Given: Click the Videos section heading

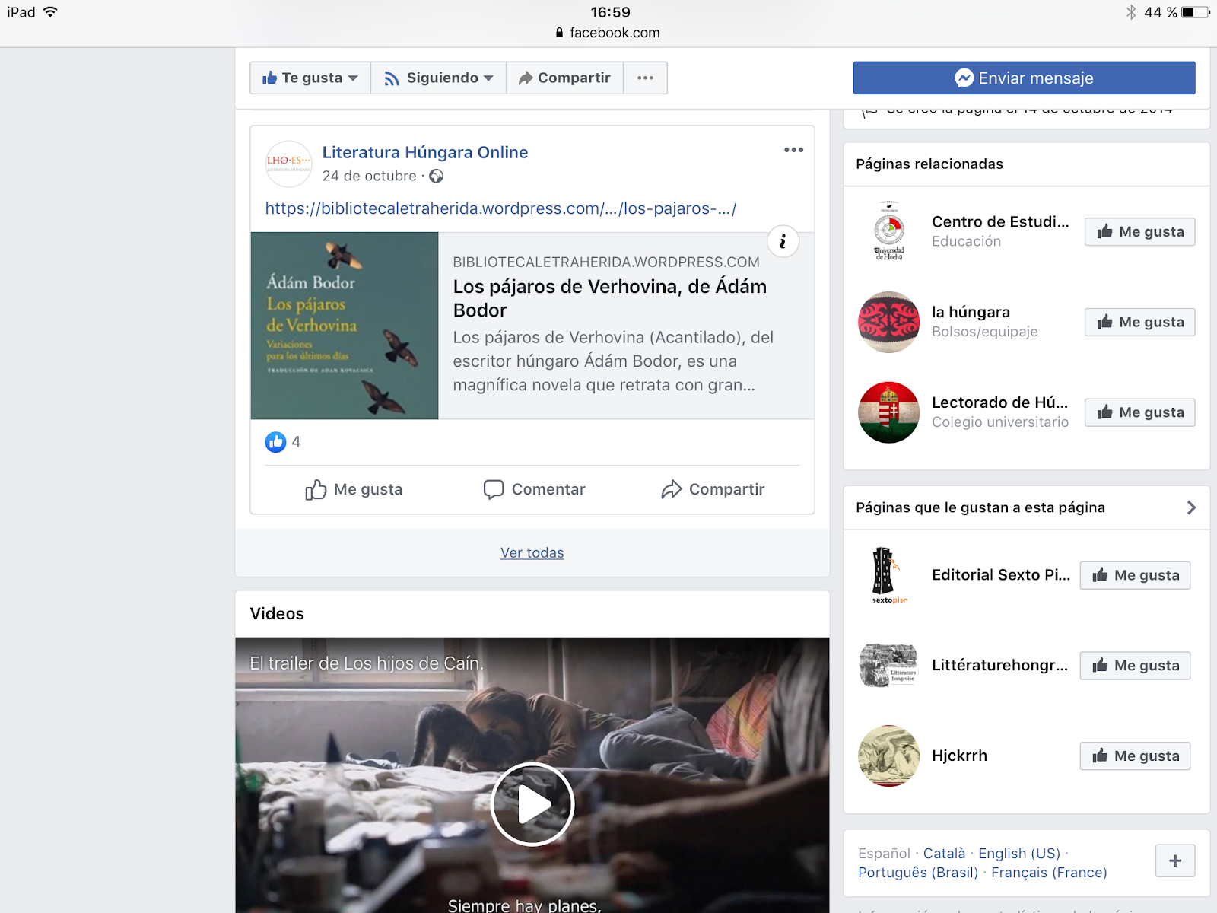Looking at the screenshot, I should coord(277,614).
